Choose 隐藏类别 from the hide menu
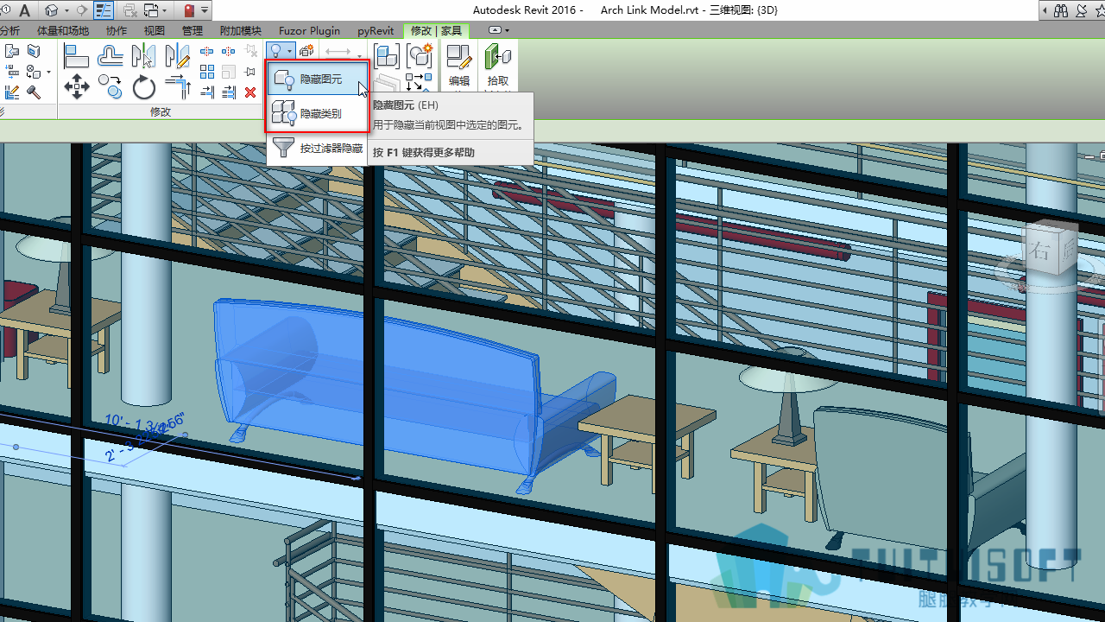This screenshot has width=1105, height=622. (318, 113)
